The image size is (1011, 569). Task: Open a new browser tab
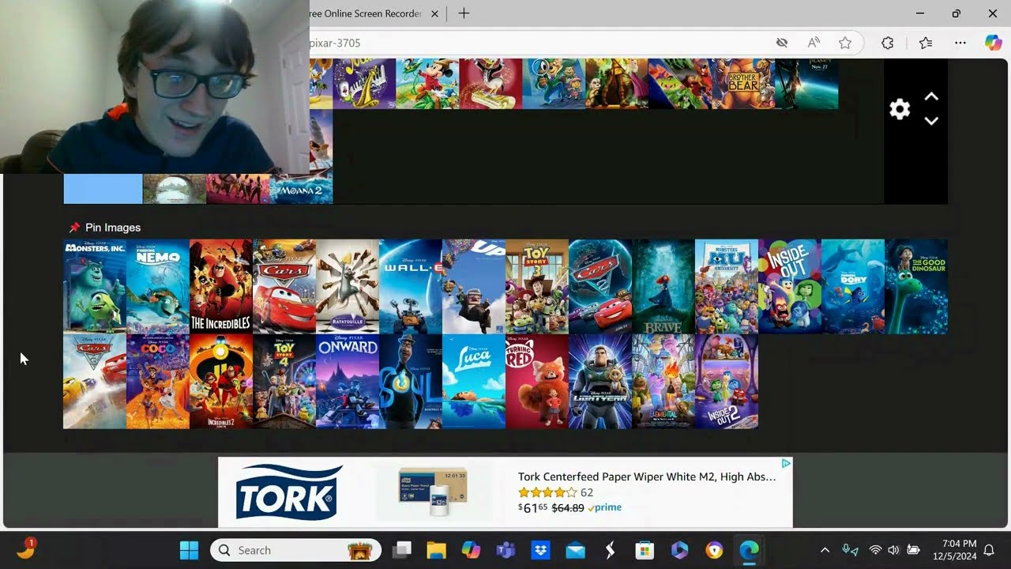[464, 13]
